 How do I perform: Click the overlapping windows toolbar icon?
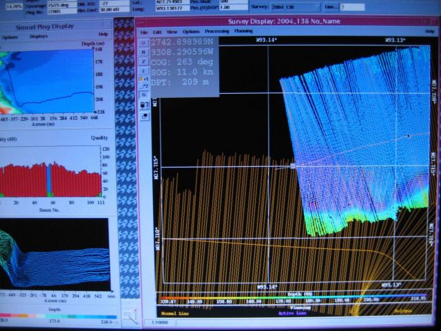[144, 117]
